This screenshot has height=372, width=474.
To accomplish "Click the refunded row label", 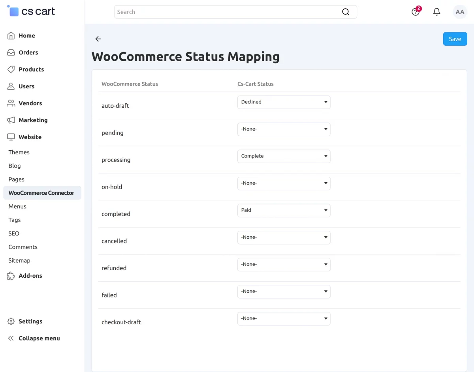I will 114,268.
